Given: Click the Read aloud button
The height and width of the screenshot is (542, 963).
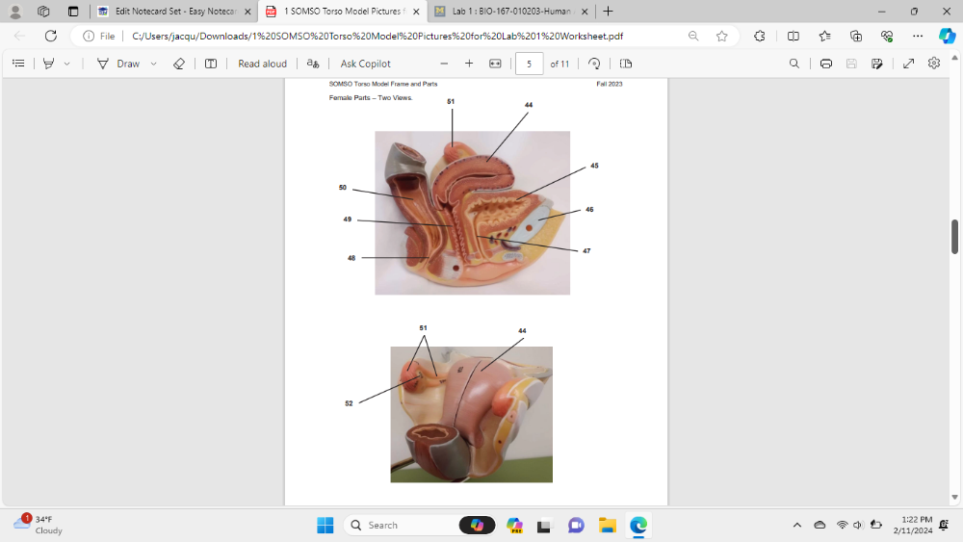Looking at the screenshot, I should [262, 64].
